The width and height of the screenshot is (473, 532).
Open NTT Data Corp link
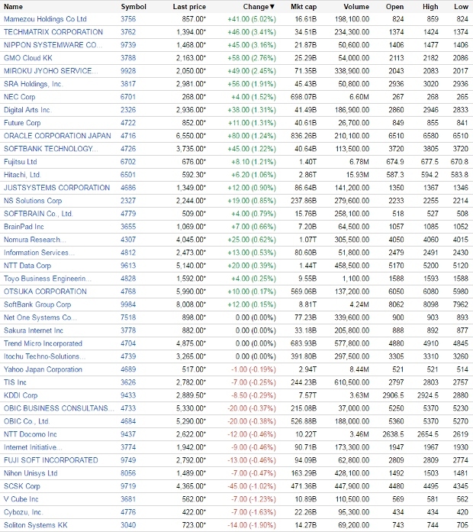27,266
